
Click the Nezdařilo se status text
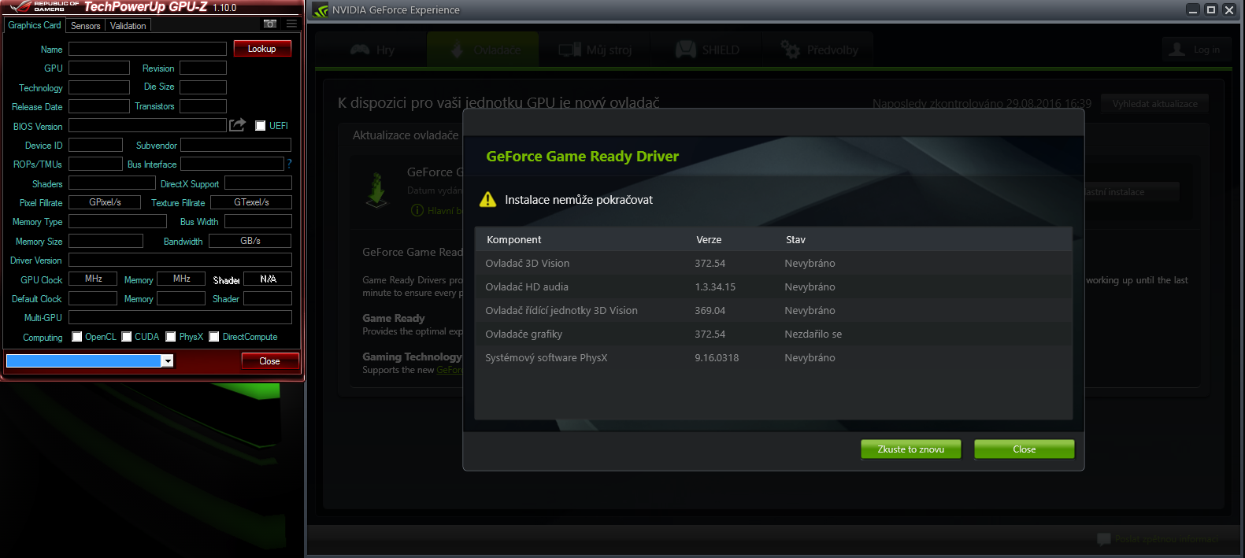pos(813,334)
